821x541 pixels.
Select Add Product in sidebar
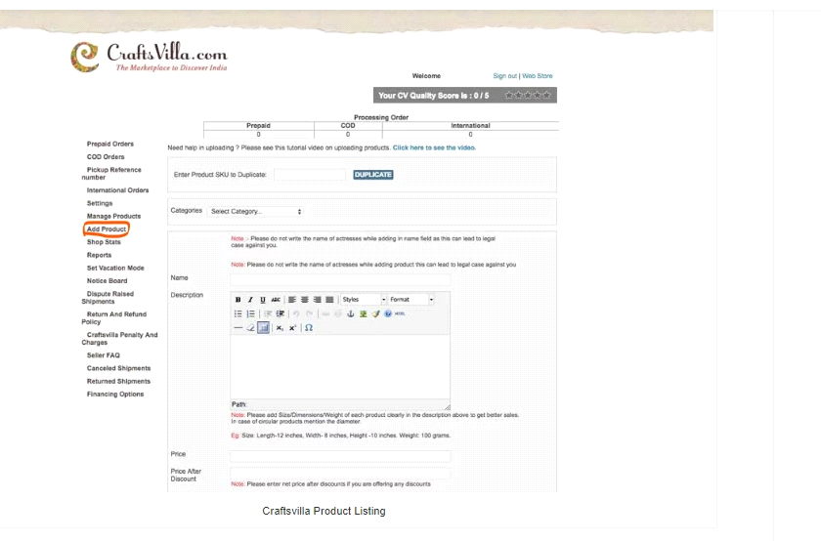[x=107, y=229]
